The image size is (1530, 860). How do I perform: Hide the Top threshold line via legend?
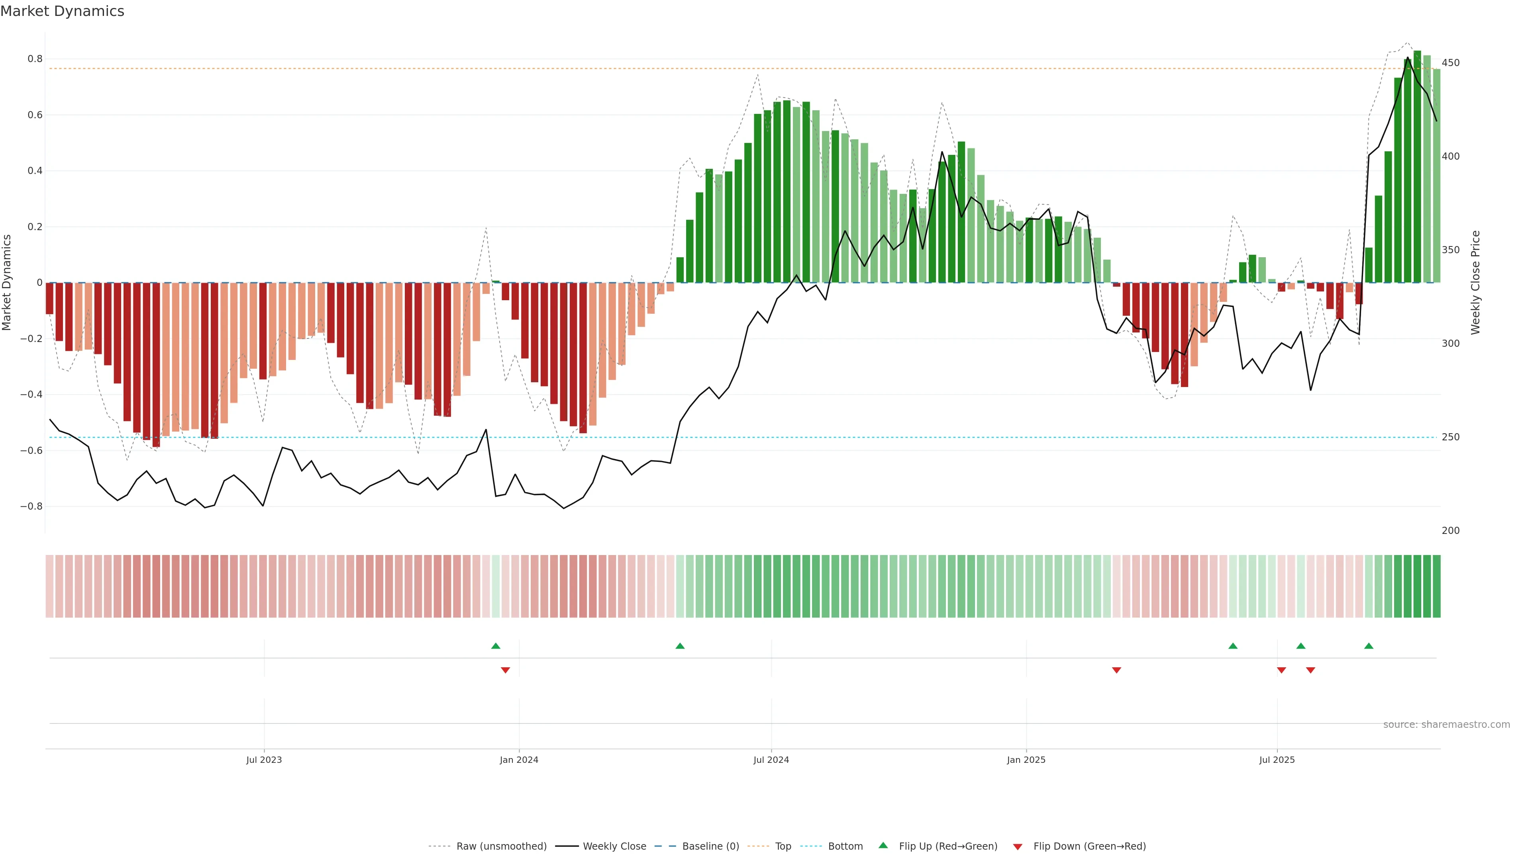point(783,846)
